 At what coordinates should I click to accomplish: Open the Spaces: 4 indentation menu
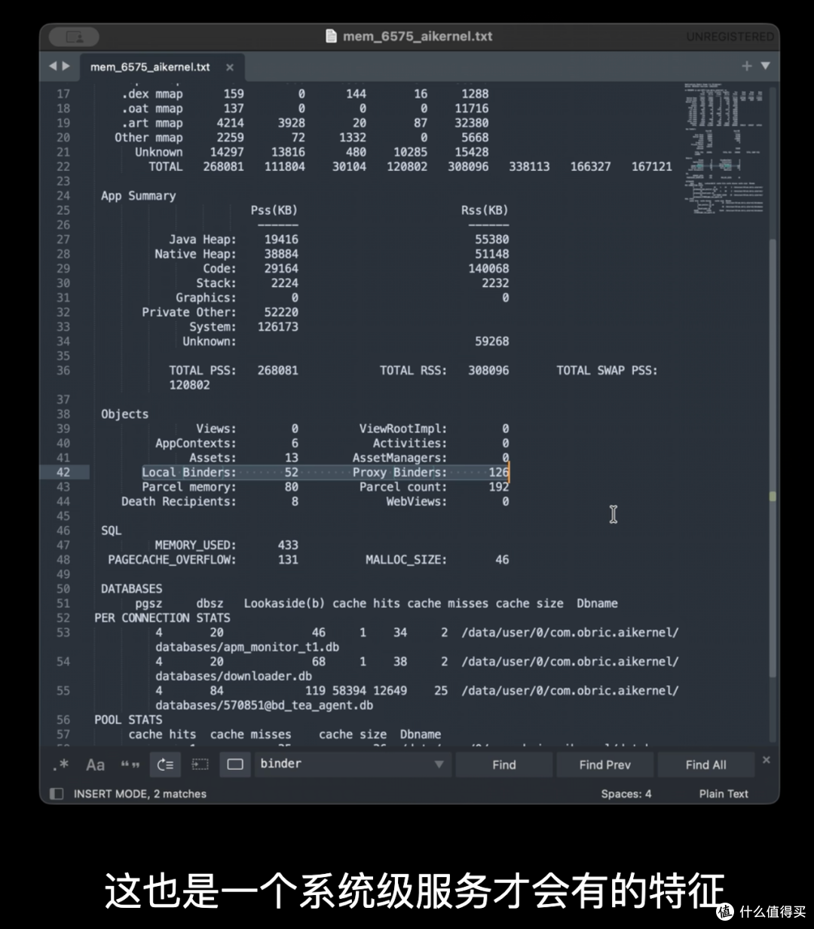pyautogui.click(x=626, y=793)
